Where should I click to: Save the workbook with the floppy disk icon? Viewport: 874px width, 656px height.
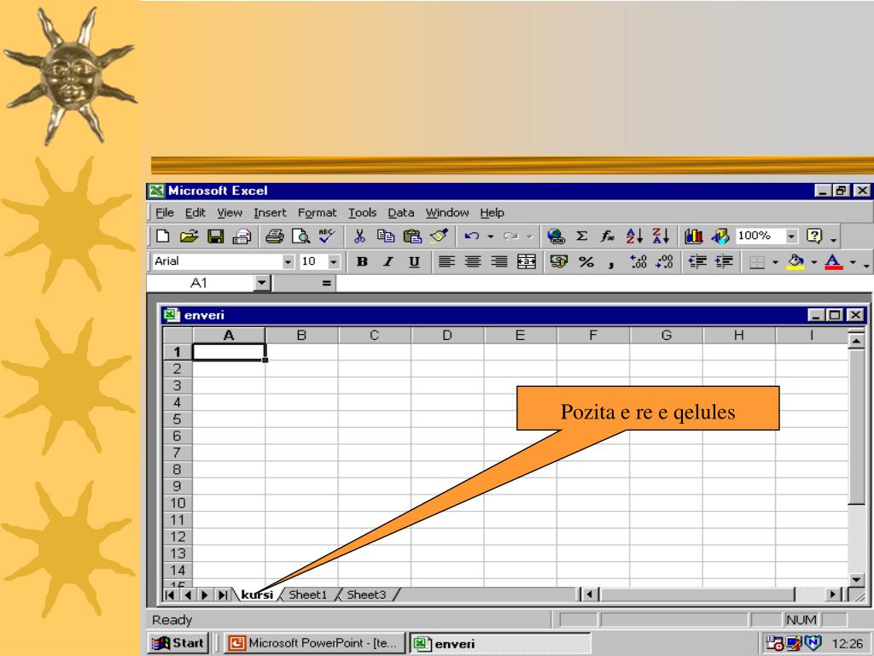click(x=216, y=236)
